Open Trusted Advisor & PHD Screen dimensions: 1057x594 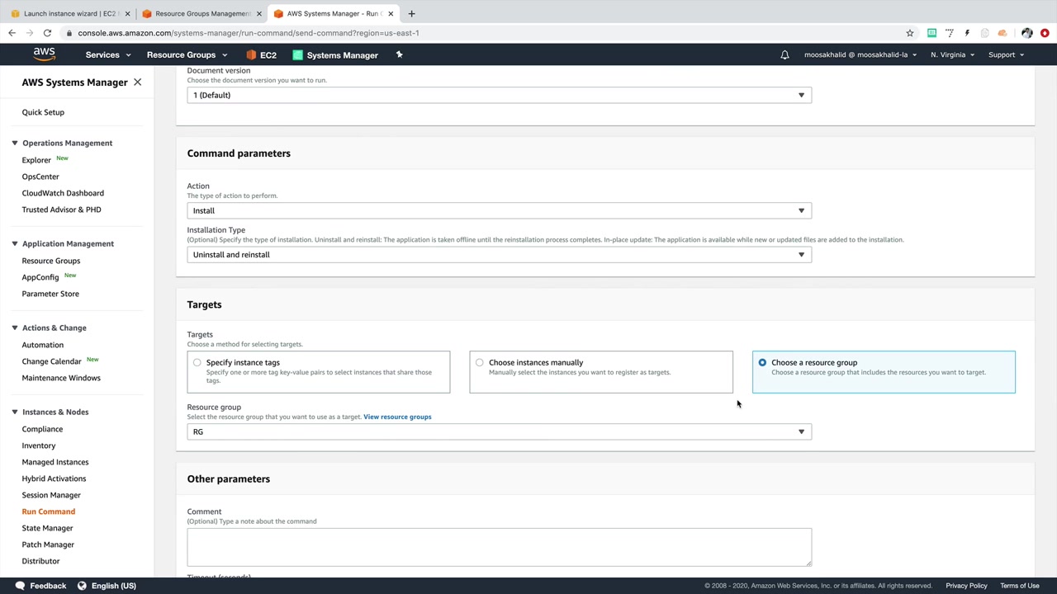coord(61,210)
